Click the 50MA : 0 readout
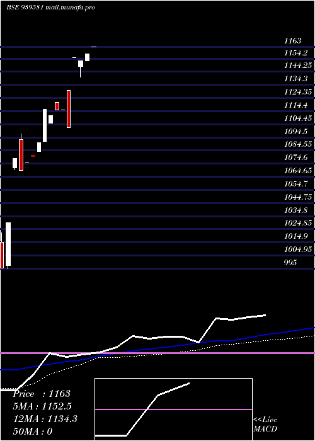Viewport: 315px width, 441px height. 33,432
